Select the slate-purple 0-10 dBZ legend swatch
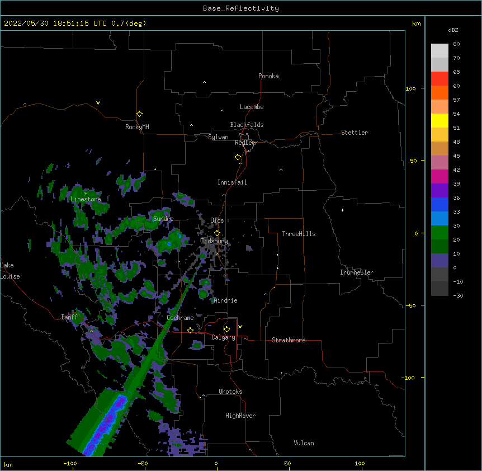 pyautogui.click(x=440, y=261)
